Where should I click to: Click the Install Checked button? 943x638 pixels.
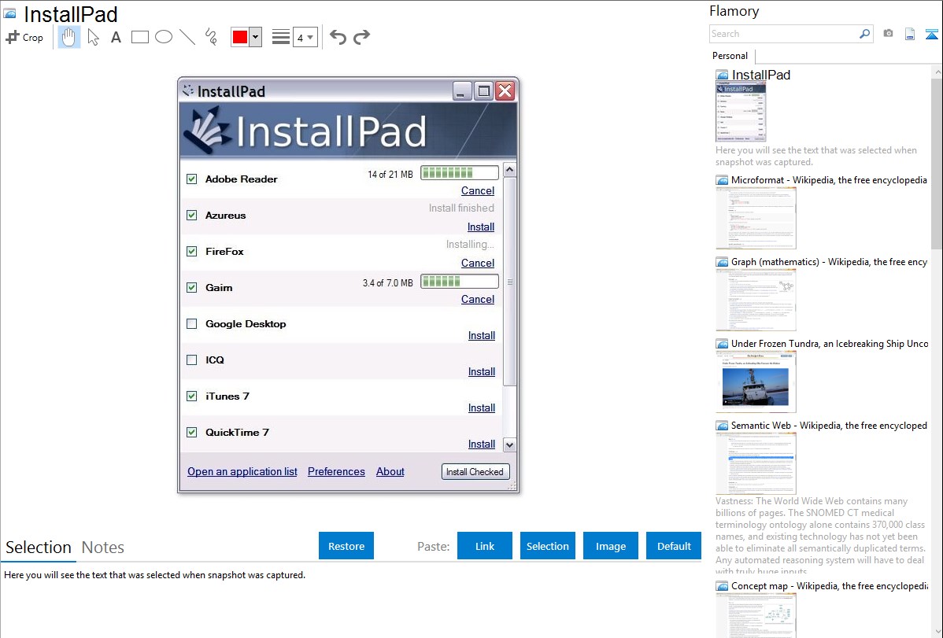click(x=475, y=472)
